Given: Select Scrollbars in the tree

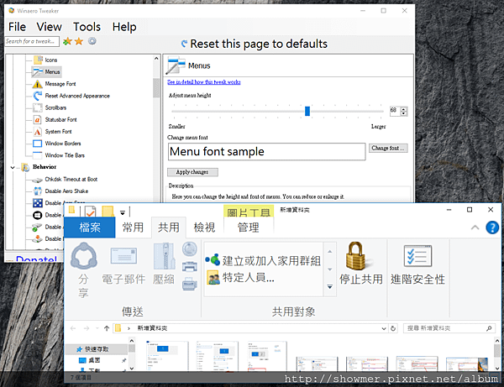Looking at the screenshot, I should click(x=55, y=107).
